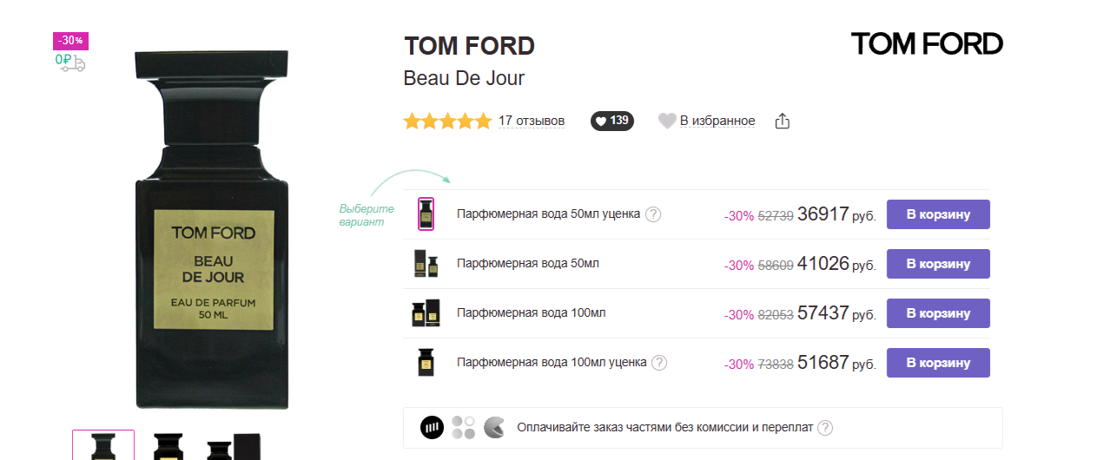Add 50мл уценка for 36917 руб. to cart
The image size is (1116, 460).
coord(937,214)
